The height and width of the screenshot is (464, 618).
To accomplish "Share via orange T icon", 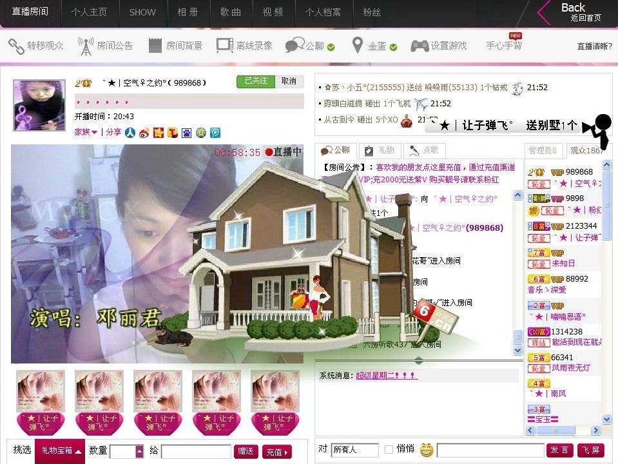I will [173, 133].
